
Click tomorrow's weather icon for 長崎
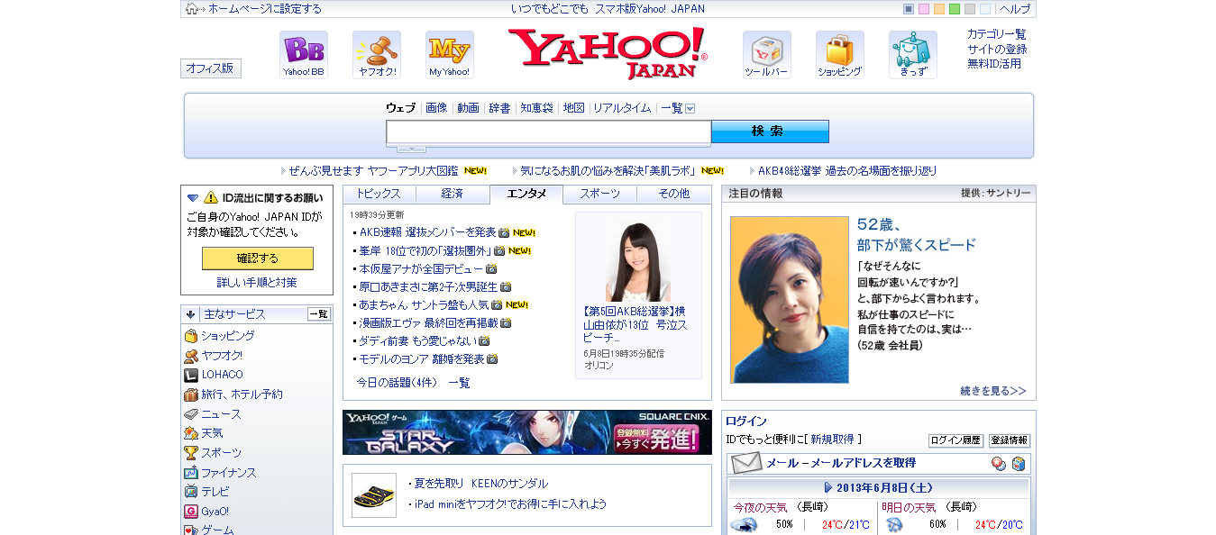pos(894,525)
